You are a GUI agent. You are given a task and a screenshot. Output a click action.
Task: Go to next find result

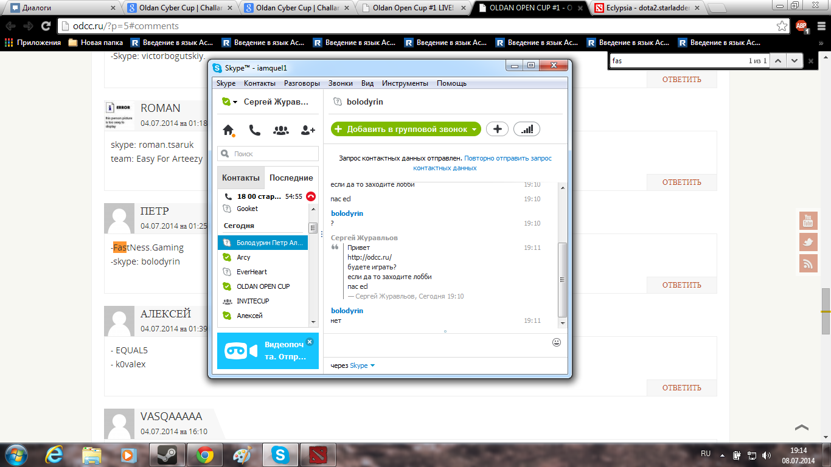[794, 61]
